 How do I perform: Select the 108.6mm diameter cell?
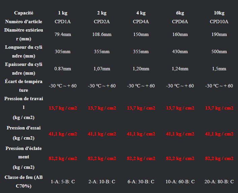[102, 34]
